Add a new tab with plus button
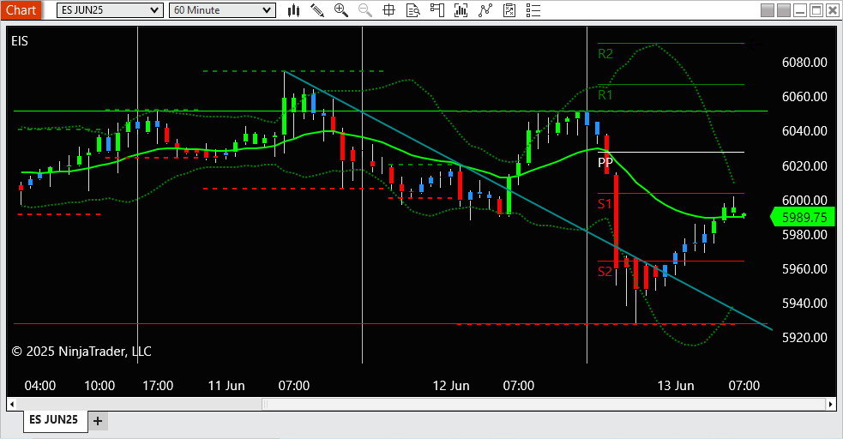Viewport: 843px width, 439px height. 97,421
